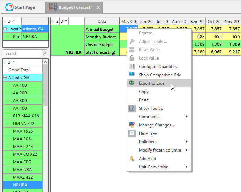Select Add Alert menu entry
This screenshot has width=241, height=192.
159,158
